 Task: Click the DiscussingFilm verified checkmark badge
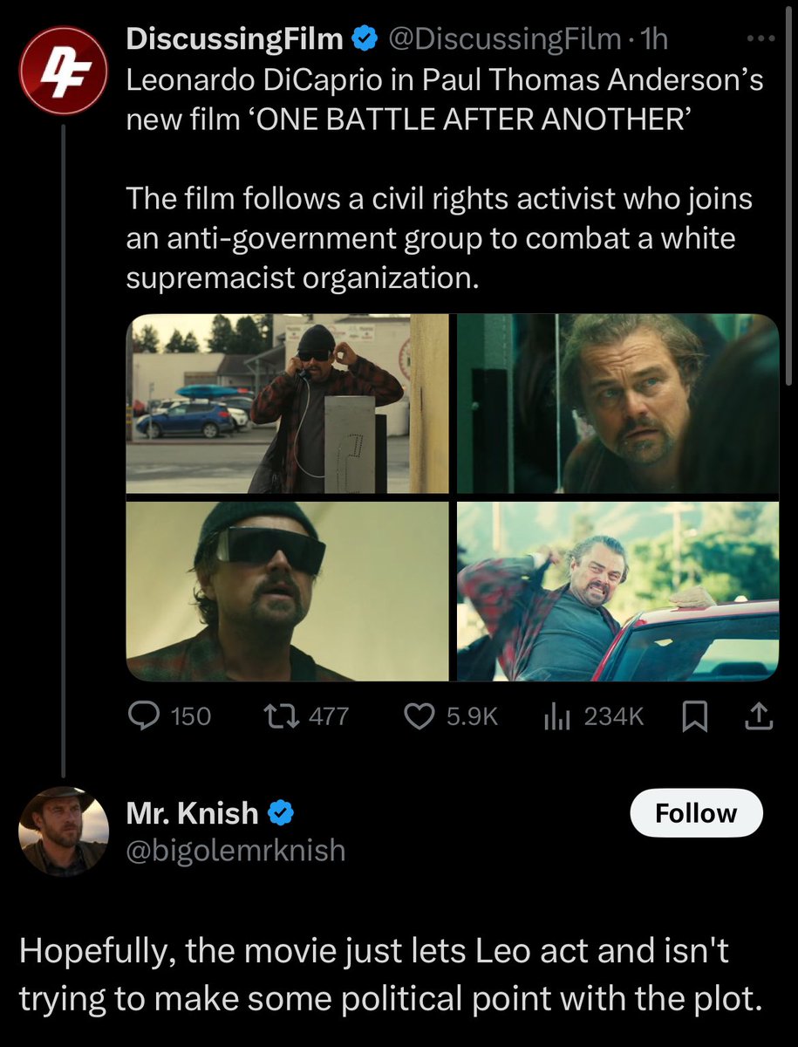click(x=364, y=38)
